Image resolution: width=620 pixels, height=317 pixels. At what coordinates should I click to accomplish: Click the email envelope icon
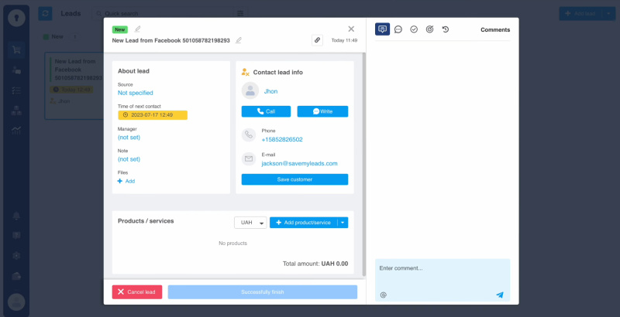point(249,159)
